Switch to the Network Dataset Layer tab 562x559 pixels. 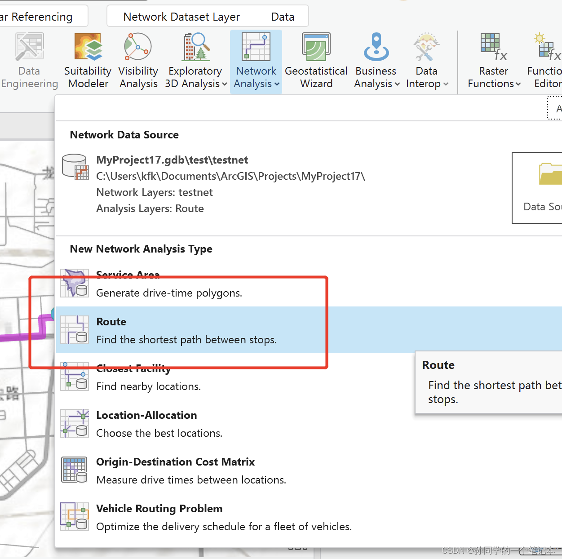tap(181, 17)
